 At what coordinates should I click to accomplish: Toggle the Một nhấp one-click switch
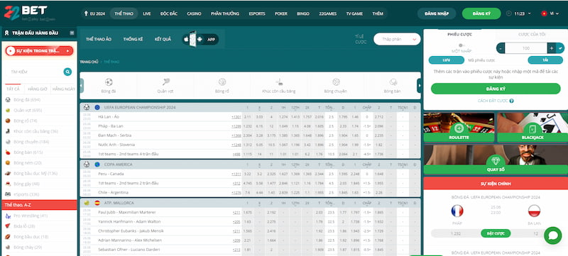coord(461,45)
